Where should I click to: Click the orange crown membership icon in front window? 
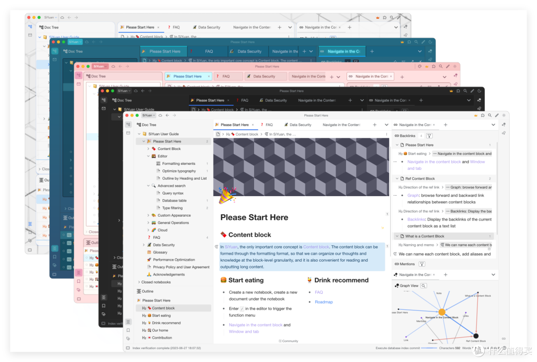pos(475,116)
